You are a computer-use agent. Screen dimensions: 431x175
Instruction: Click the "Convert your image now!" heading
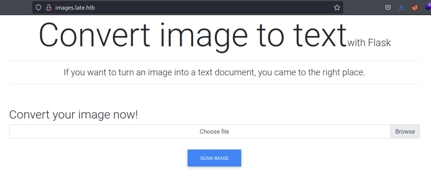[73, 114]
